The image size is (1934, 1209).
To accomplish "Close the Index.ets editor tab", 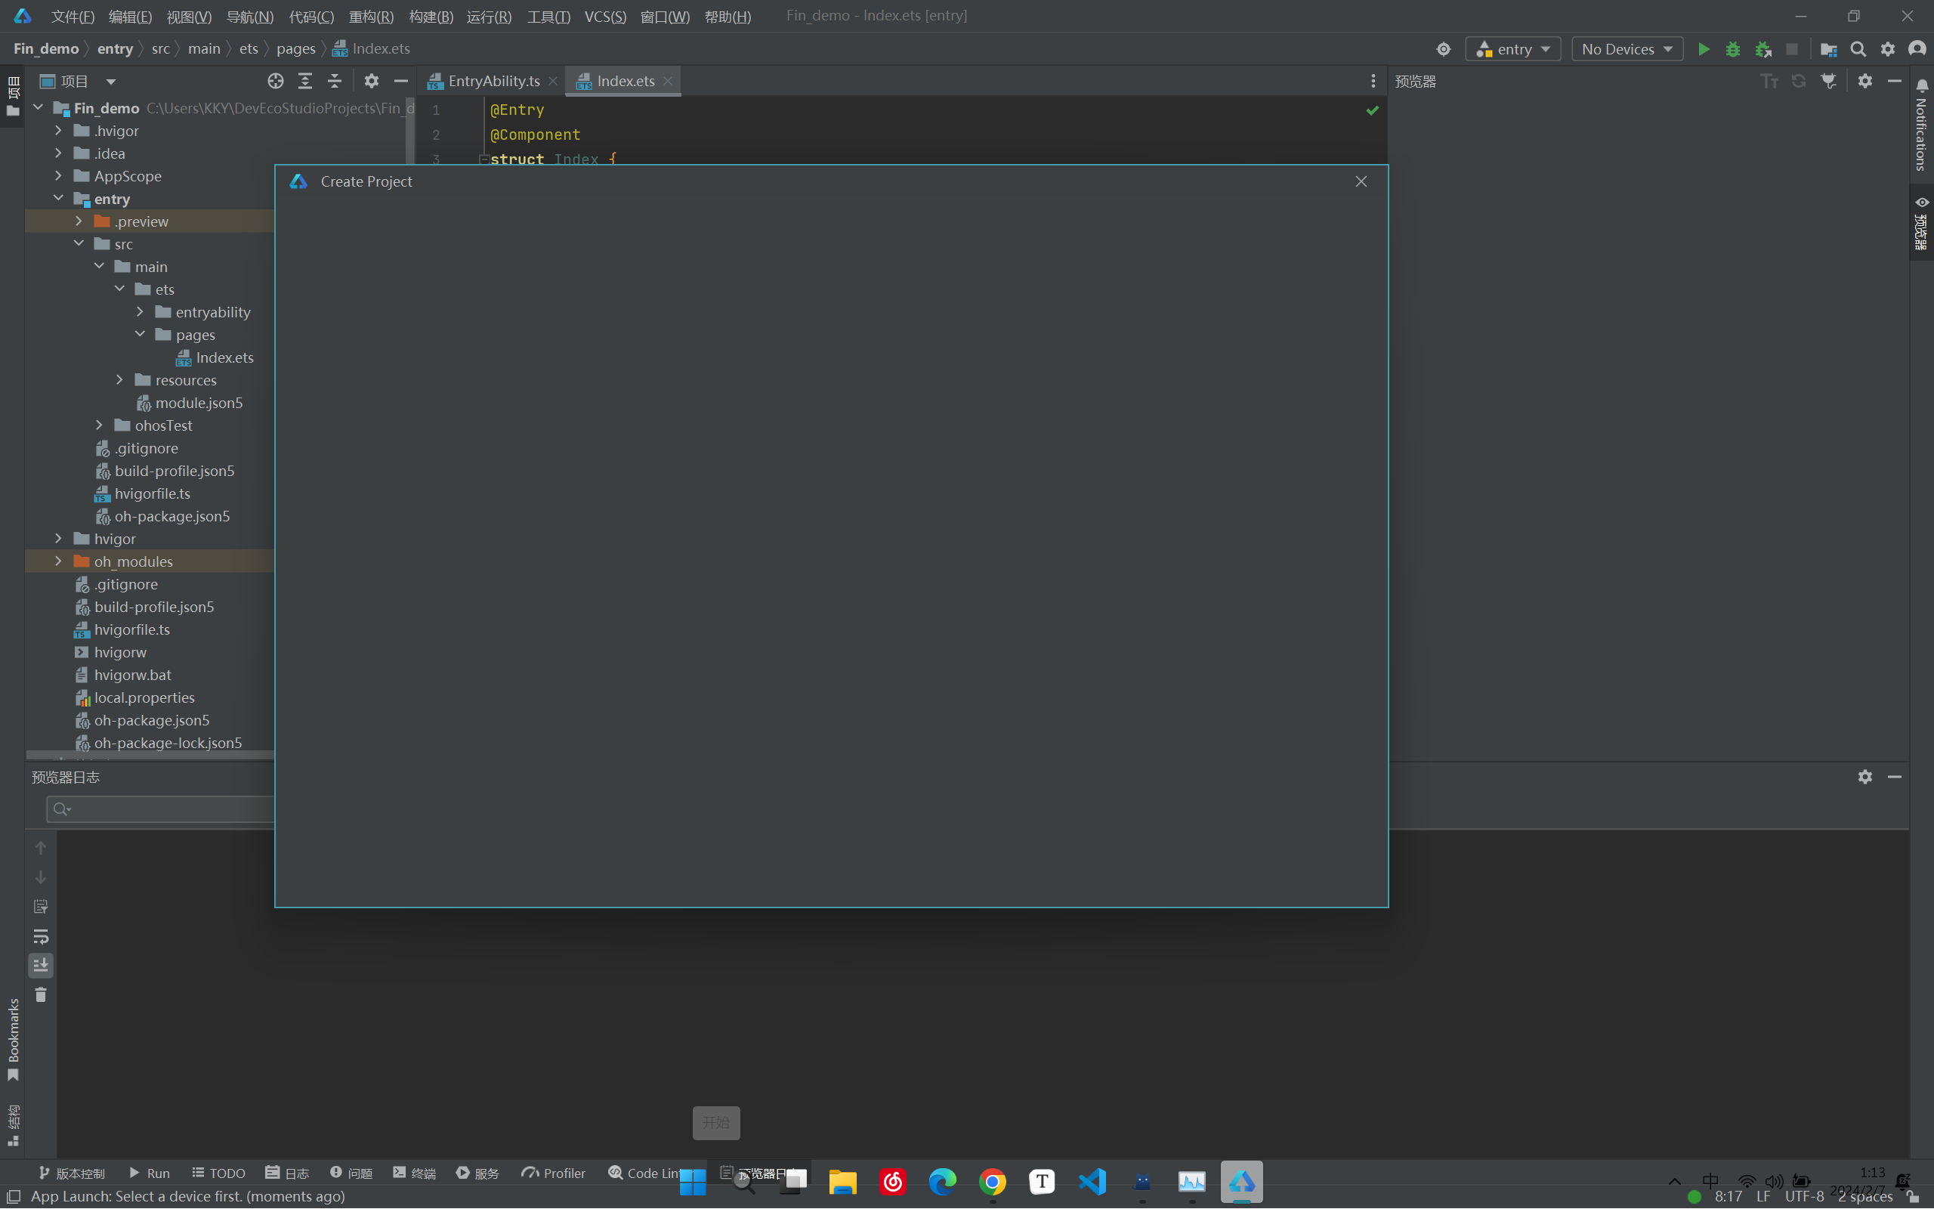I will point(667,81).
